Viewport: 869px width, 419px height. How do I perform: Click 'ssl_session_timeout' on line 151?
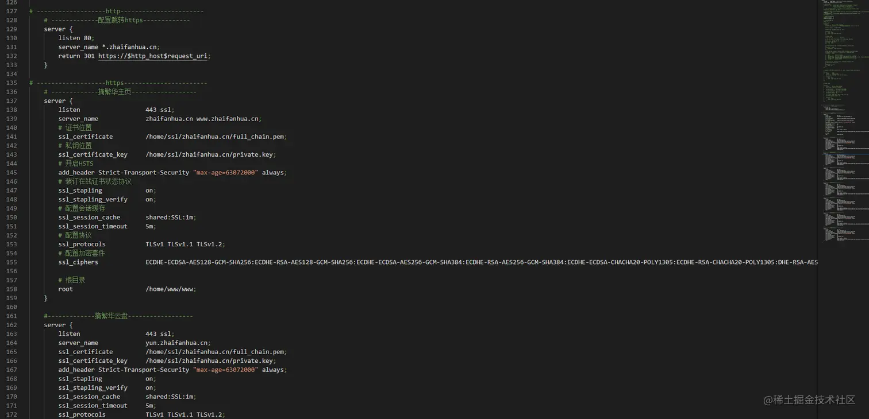[93, 226]
